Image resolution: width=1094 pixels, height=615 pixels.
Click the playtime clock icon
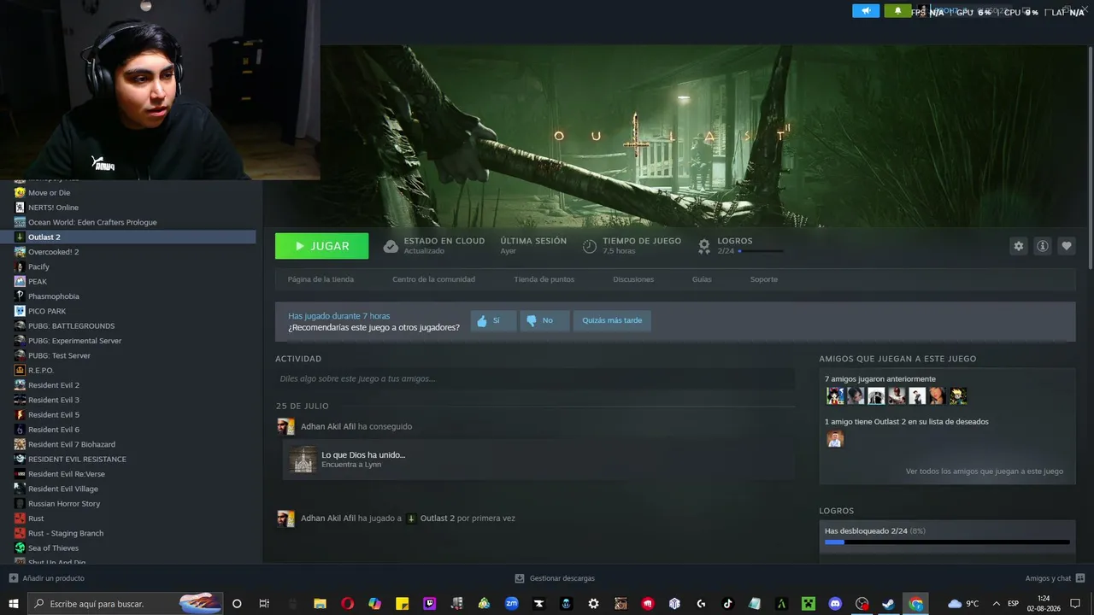point(590,246)
